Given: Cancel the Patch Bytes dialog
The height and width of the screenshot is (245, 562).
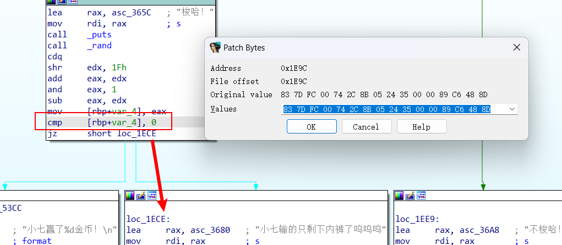Looking at the screenshot, I should [366, 127].
